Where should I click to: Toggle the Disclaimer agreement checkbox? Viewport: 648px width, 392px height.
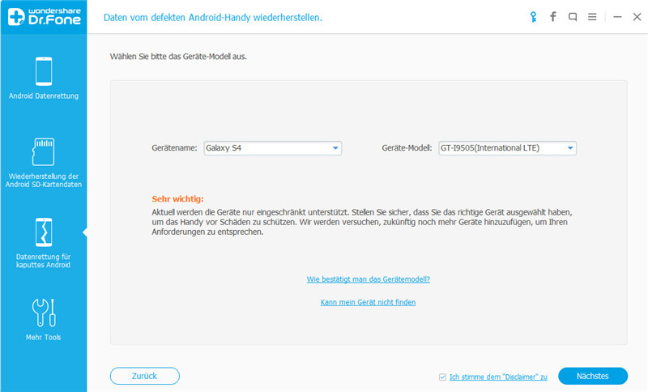click(442, 377)
